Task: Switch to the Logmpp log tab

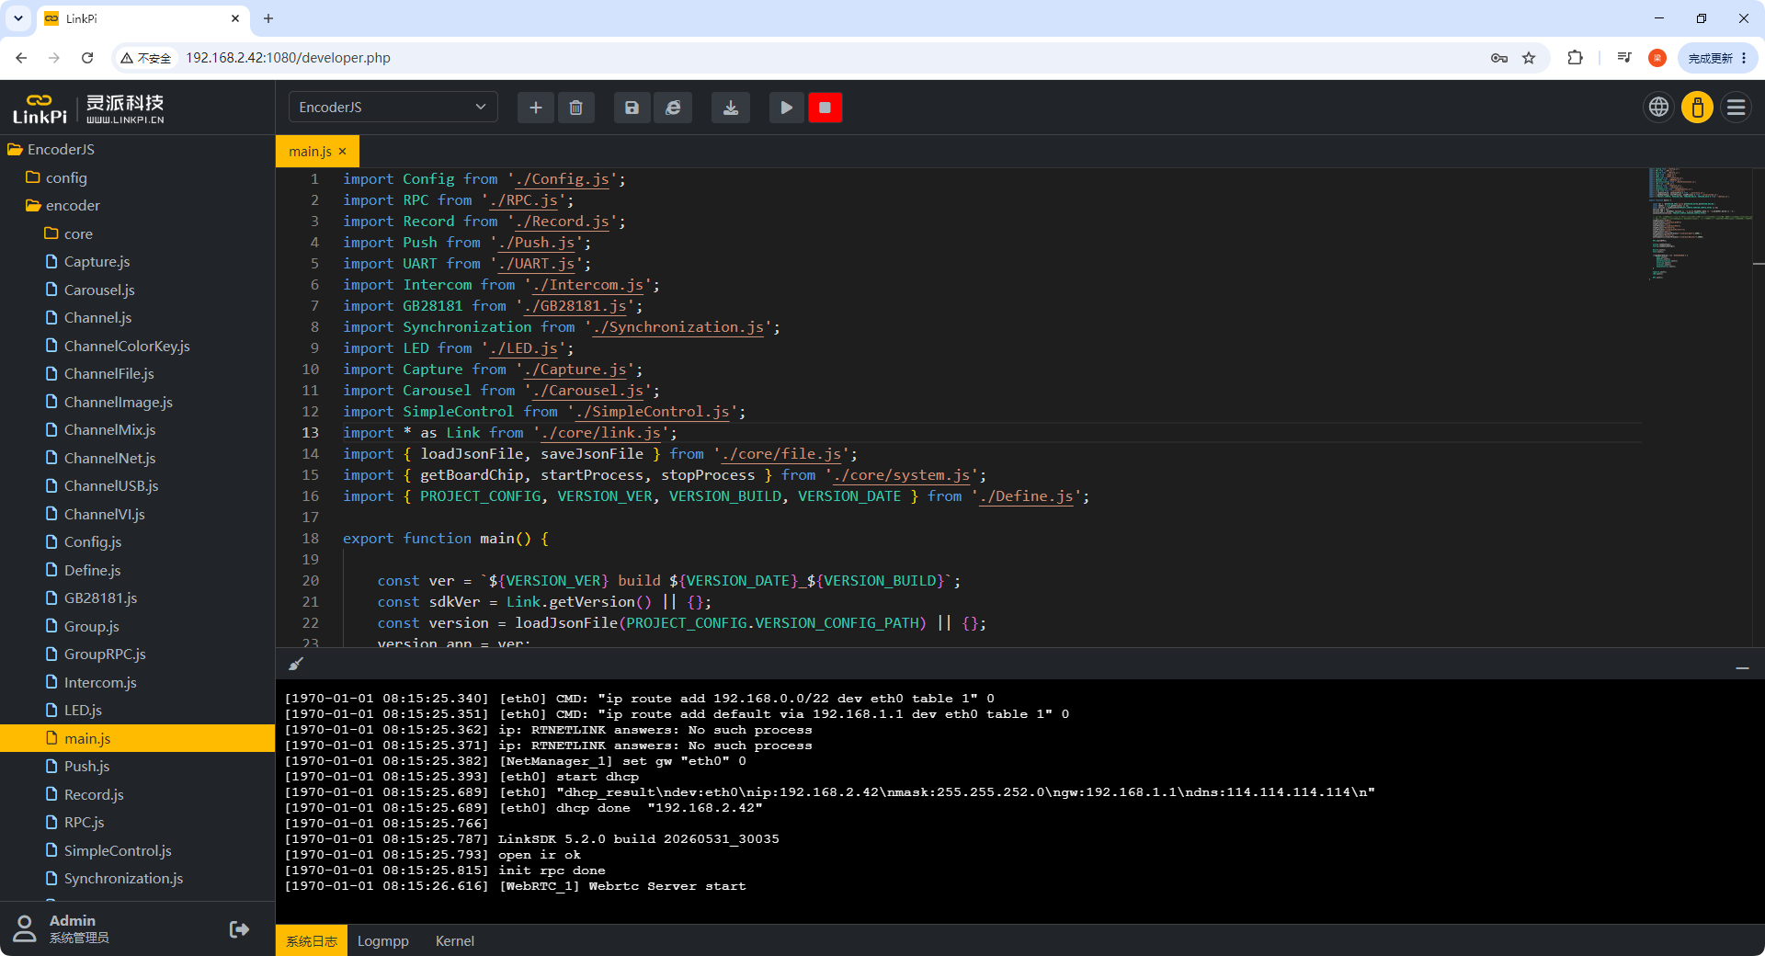Action: (x=383, y=940)
